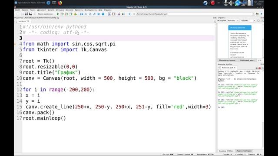Expand the Источник Консоль dropdown in Help pane
The height and width of the screenshot is (156, 278).
(x=233, y=21)
